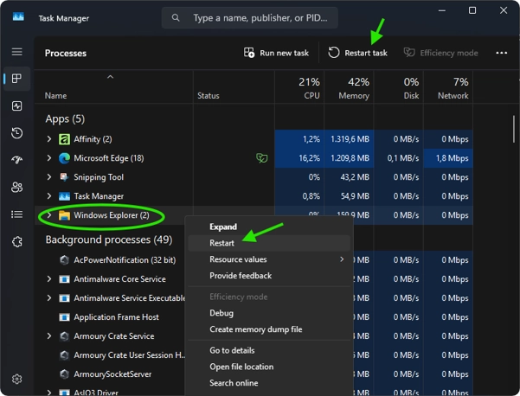520x396 pixels.
Task: Choose Create memory dump file
Action: point(269,329)
